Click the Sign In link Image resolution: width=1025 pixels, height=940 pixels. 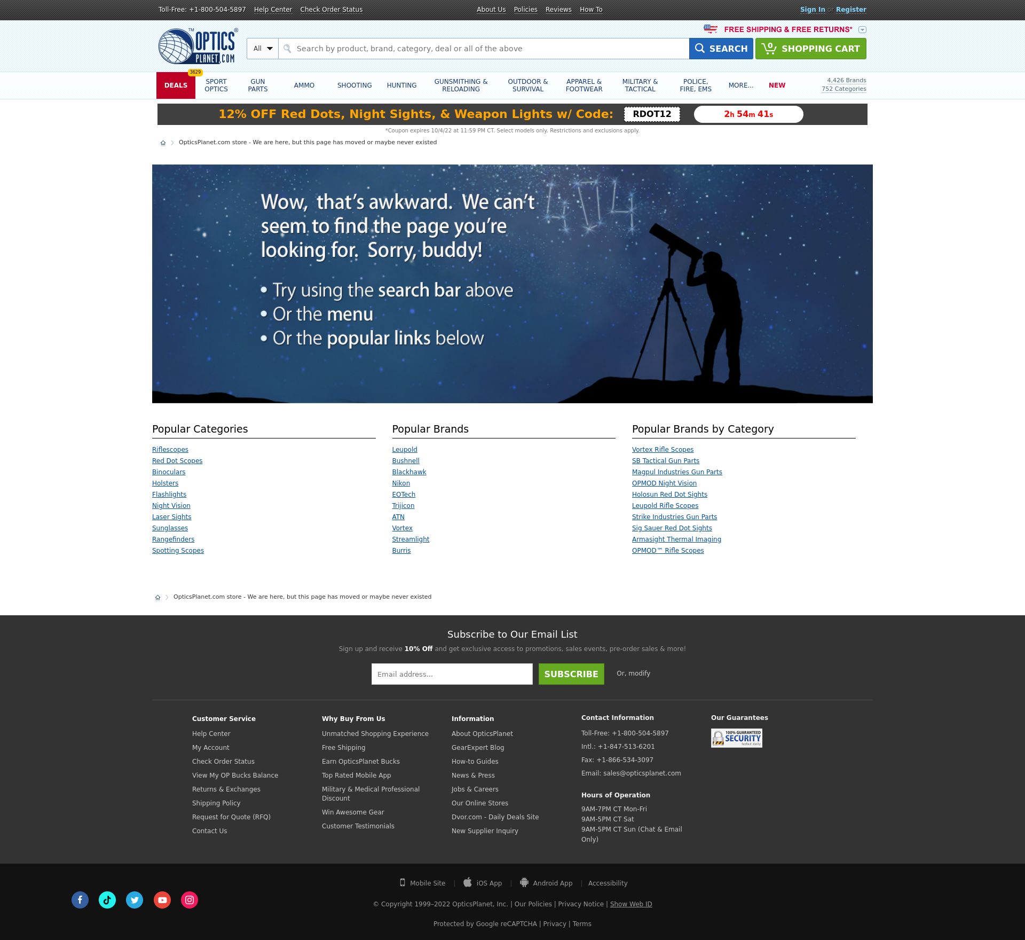tap(812, 10)
